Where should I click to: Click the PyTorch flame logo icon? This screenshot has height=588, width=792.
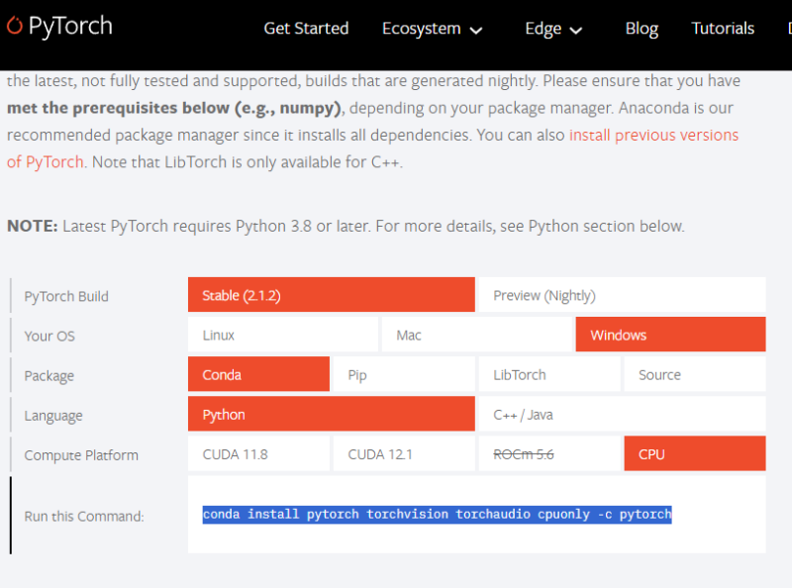tap(15, 27)
